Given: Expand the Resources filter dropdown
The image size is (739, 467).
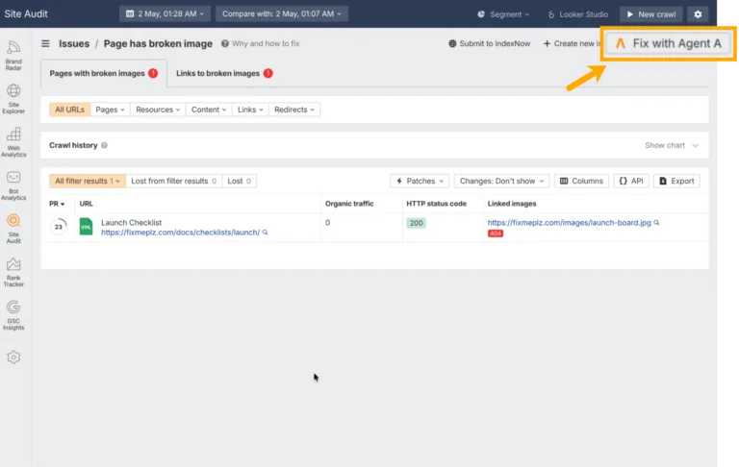Looking at the screenshot, I should click(x=158, y=110).
